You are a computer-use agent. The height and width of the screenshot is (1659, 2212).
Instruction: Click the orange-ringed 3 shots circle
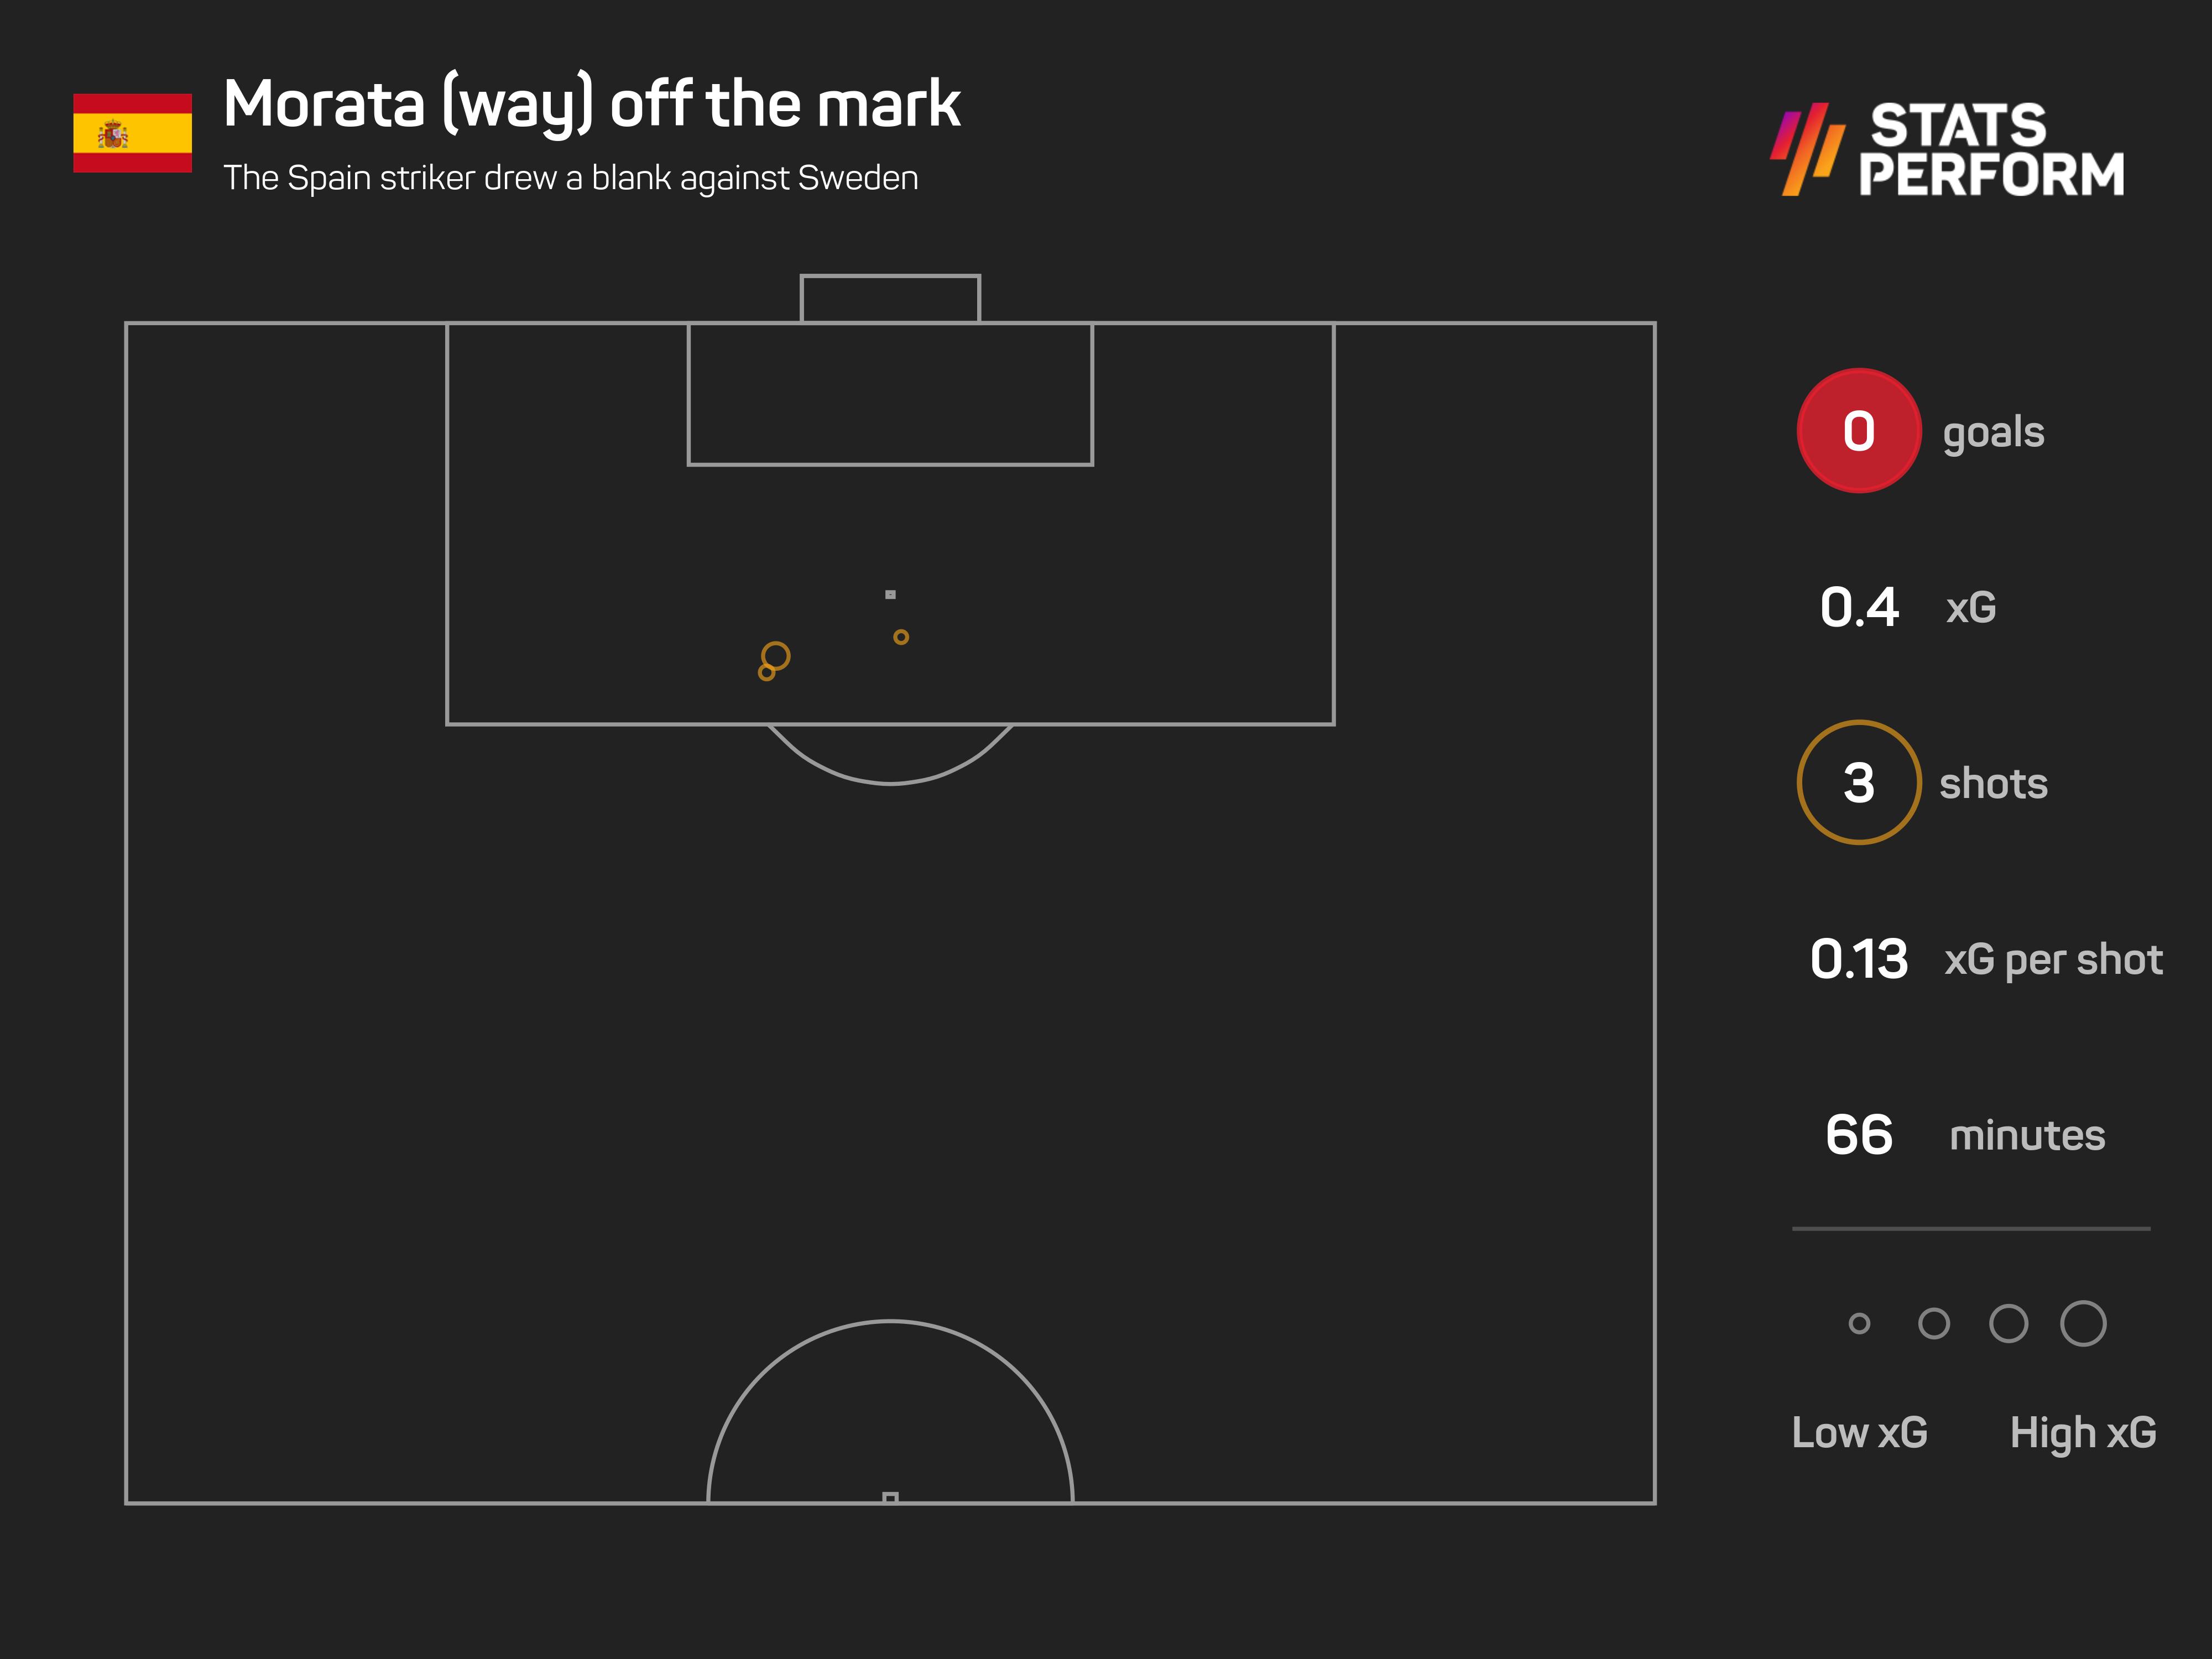click(1859, 782)
